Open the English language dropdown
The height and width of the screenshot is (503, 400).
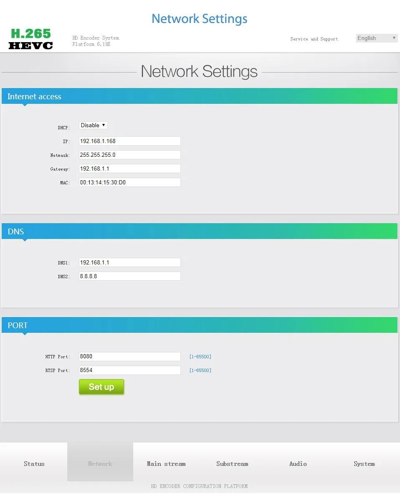(377, 38)
